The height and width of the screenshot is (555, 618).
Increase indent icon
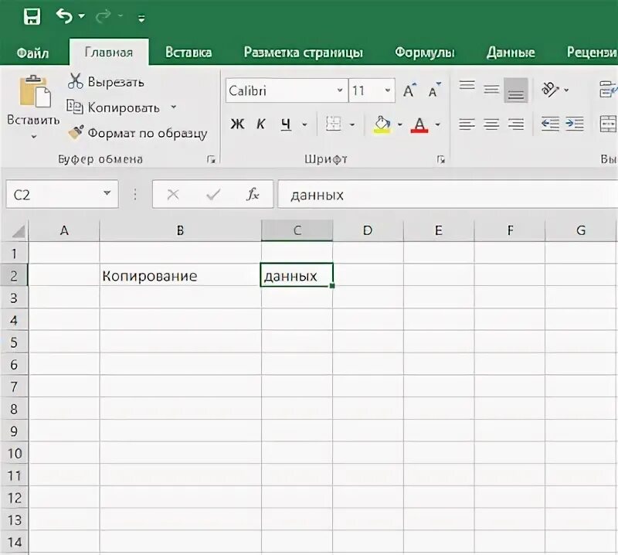[x=575, y=124]
